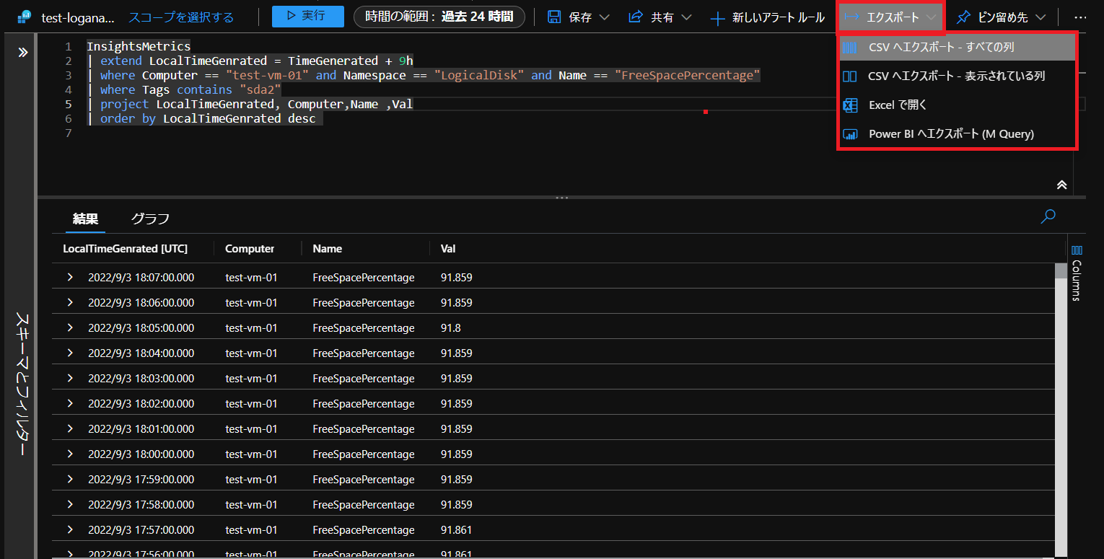Expand the left schema panel with double chevron

pyautogui.click(x=22, y=53)
